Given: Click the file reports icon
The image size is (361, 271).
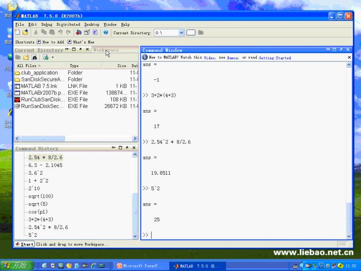Looking at the screenshot, I should [45, 57].
